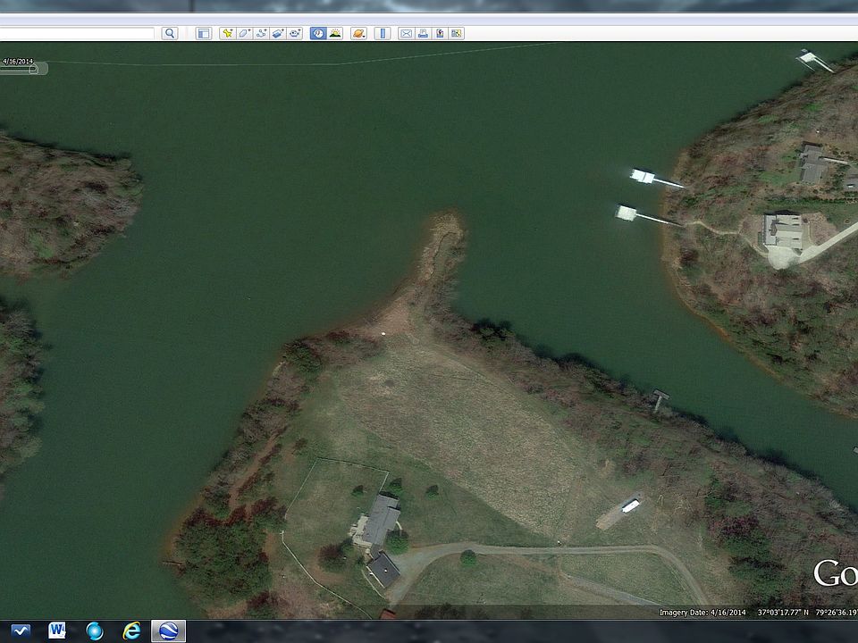Click the 37°03'17.77" N latitude readout
Viewport: 858px width, 643px height.
click(783, 613)
